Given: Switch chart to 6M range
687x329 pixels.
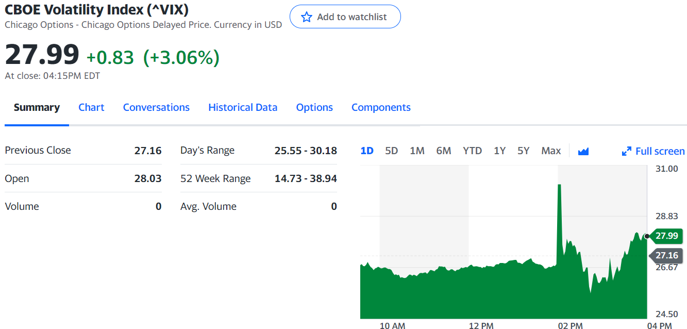Looking at the screenshot, I should 444,151.
